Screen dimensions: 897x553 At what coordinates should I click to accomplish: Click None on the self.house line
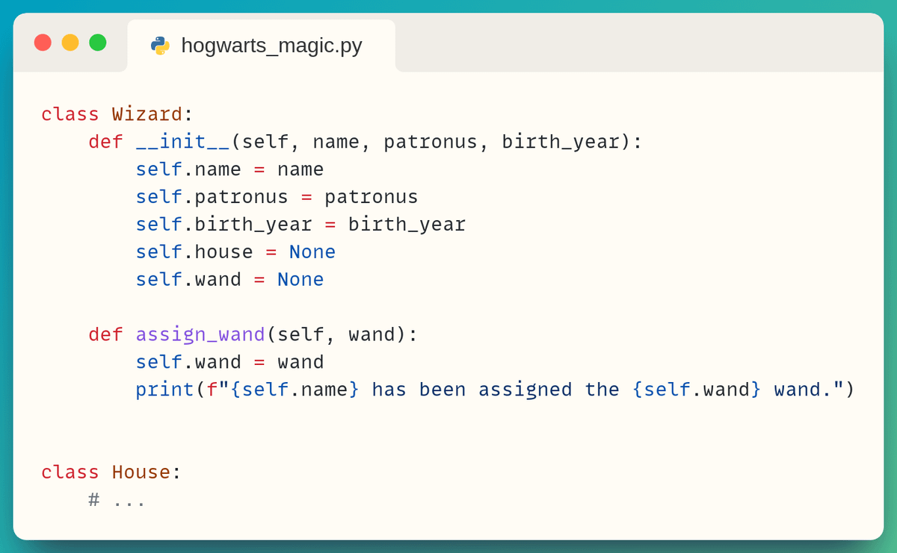coord(312,252)
